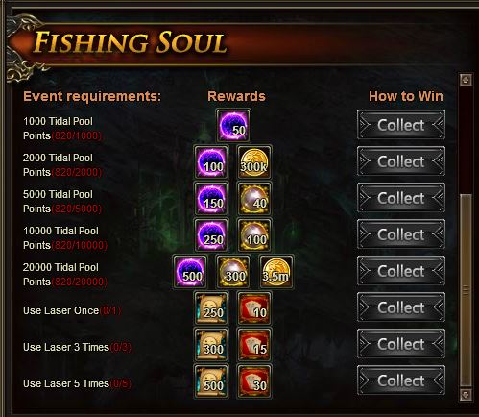Viewport: 479px width, 417px height.
Task: Select the purple orb reward showing 250
Action: 211,234
